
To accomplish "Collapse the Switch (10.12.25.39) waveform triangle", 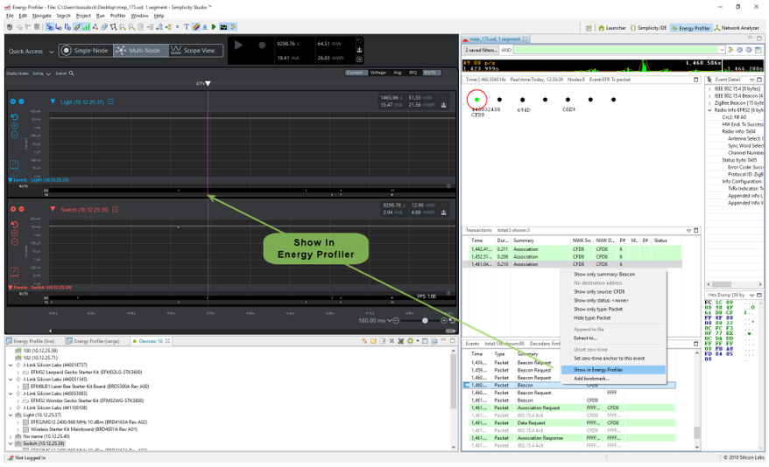I will click(x=53, y=209).
